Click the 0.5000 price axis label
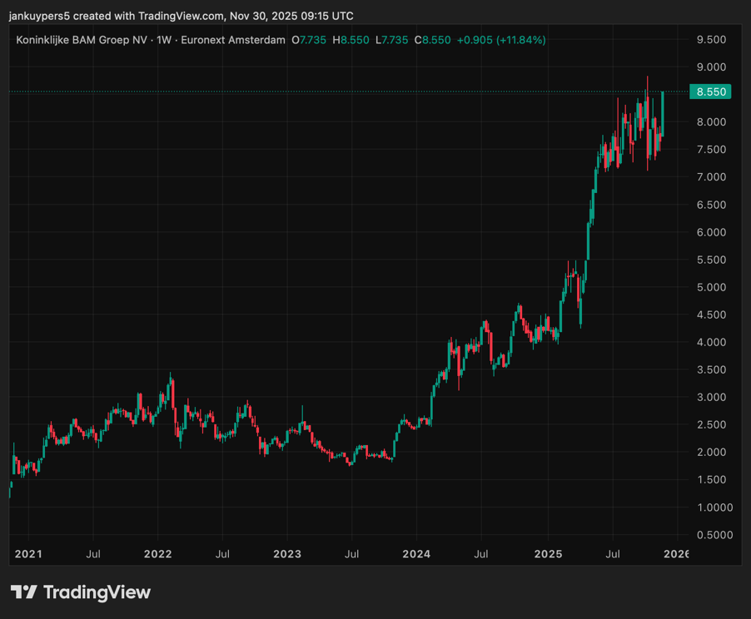 click(x=714, y=535)
